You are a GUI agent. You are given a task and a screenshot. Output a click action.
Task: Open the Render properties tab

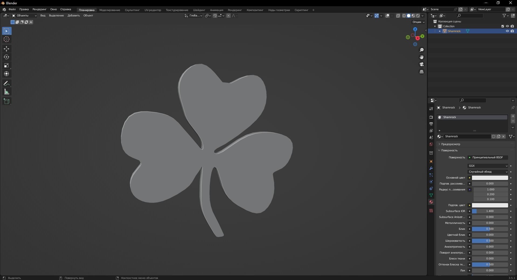click(431, 117)
